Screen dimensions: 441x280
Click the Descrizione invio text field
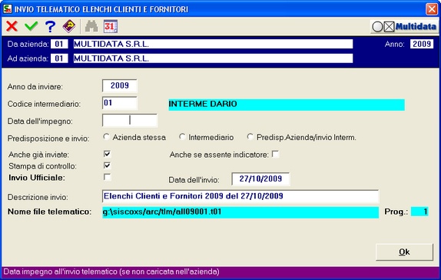[240, 196]
